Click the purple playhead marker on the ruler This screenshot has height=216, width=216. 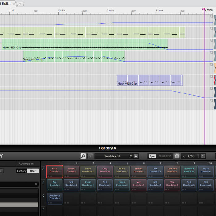click(204, 10)
